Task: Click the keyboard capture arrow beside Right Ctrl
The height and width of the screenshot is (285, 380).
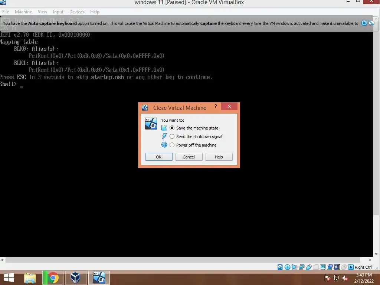Action: point(351,267)
